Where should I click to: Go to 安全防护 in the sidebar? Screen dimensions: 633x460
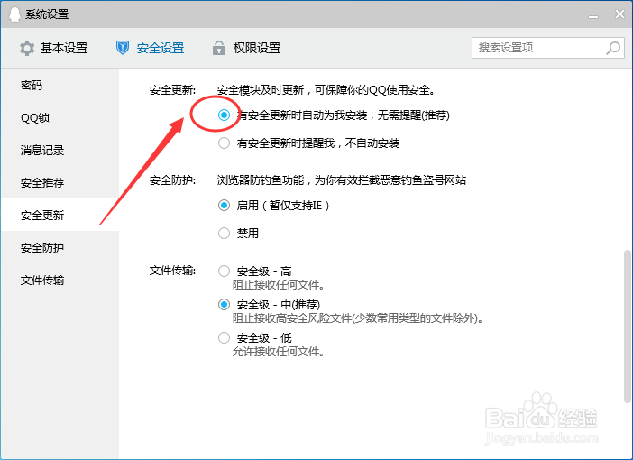pos(60,247)
